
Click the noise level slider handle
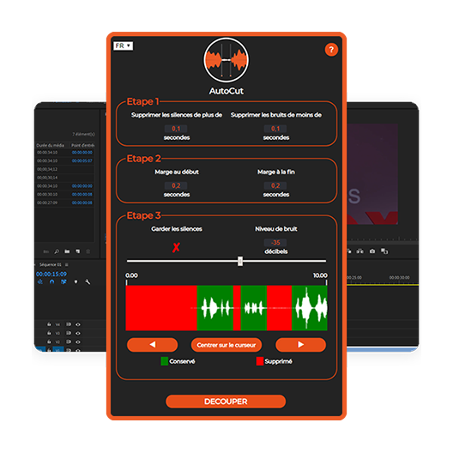240,261
